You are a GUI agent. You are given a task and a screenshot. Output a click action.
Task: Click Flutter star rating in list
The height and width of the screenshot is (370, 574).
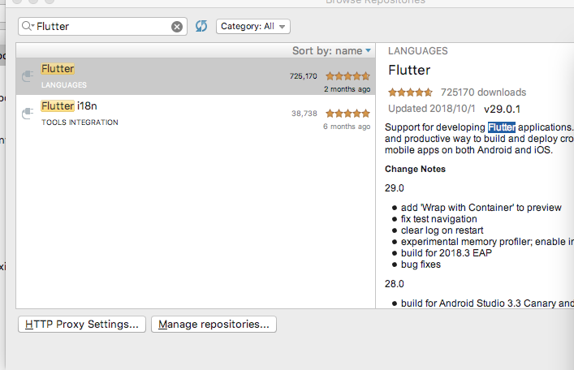pyautogui.click(x=347, y=76)
